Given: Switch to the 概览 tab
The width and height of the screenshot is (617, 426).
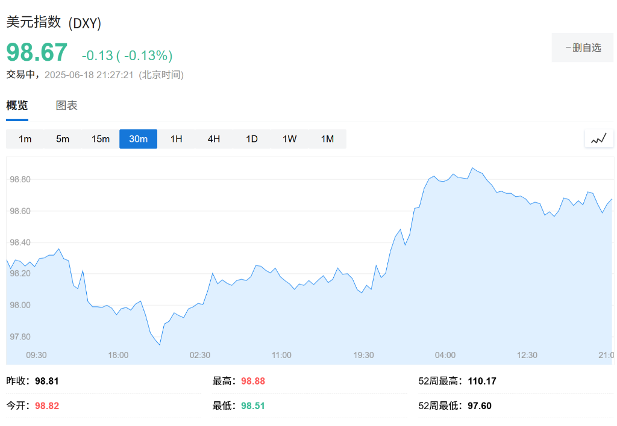Looking at the screenshot, I should click(16, 105).
